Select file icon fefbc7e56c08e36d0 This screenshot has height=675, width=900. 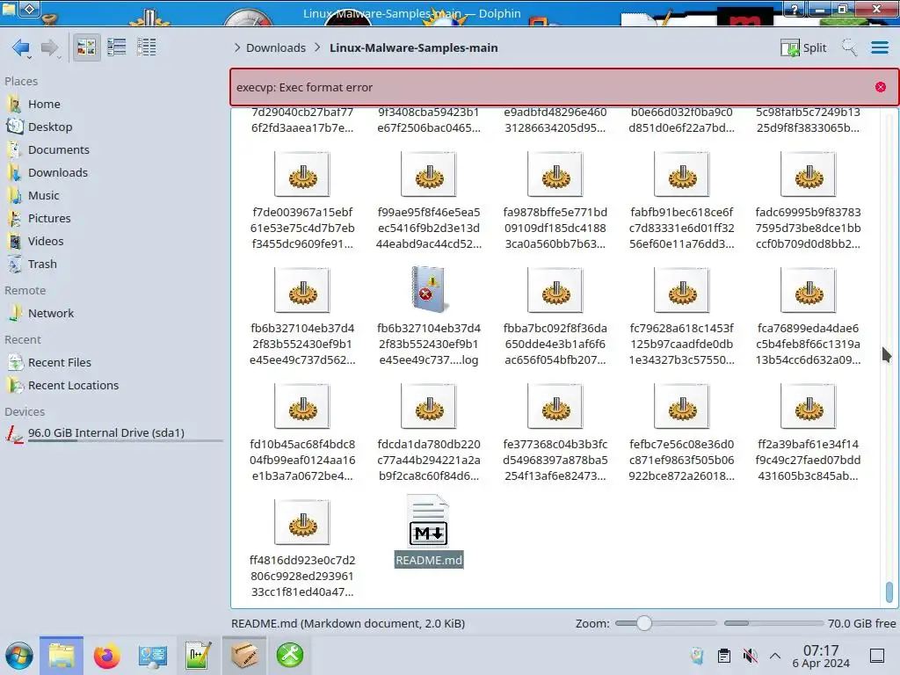pyautogui.click(x=682, y=406)
